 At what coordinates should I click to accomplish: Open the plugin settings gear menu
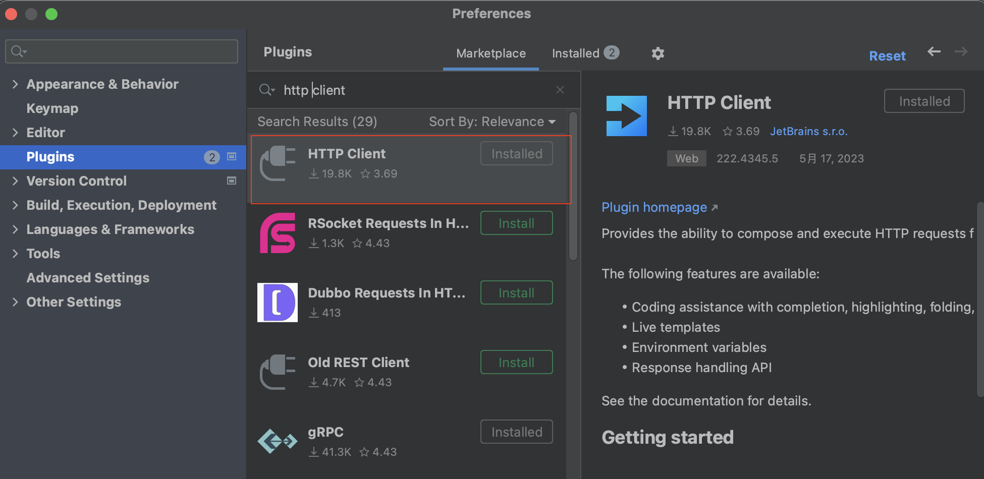[658, 53]
